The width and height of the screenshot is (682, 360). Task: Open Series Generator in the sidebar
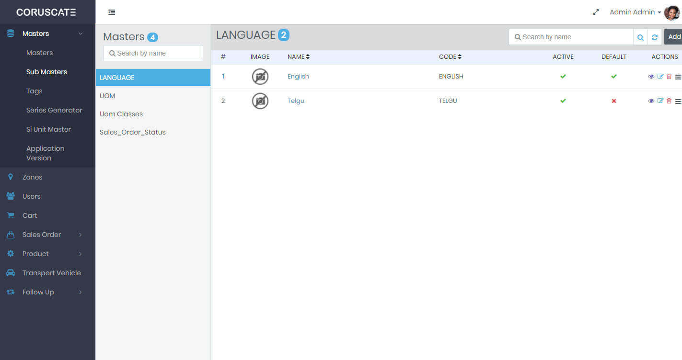[x=54, y=110]
